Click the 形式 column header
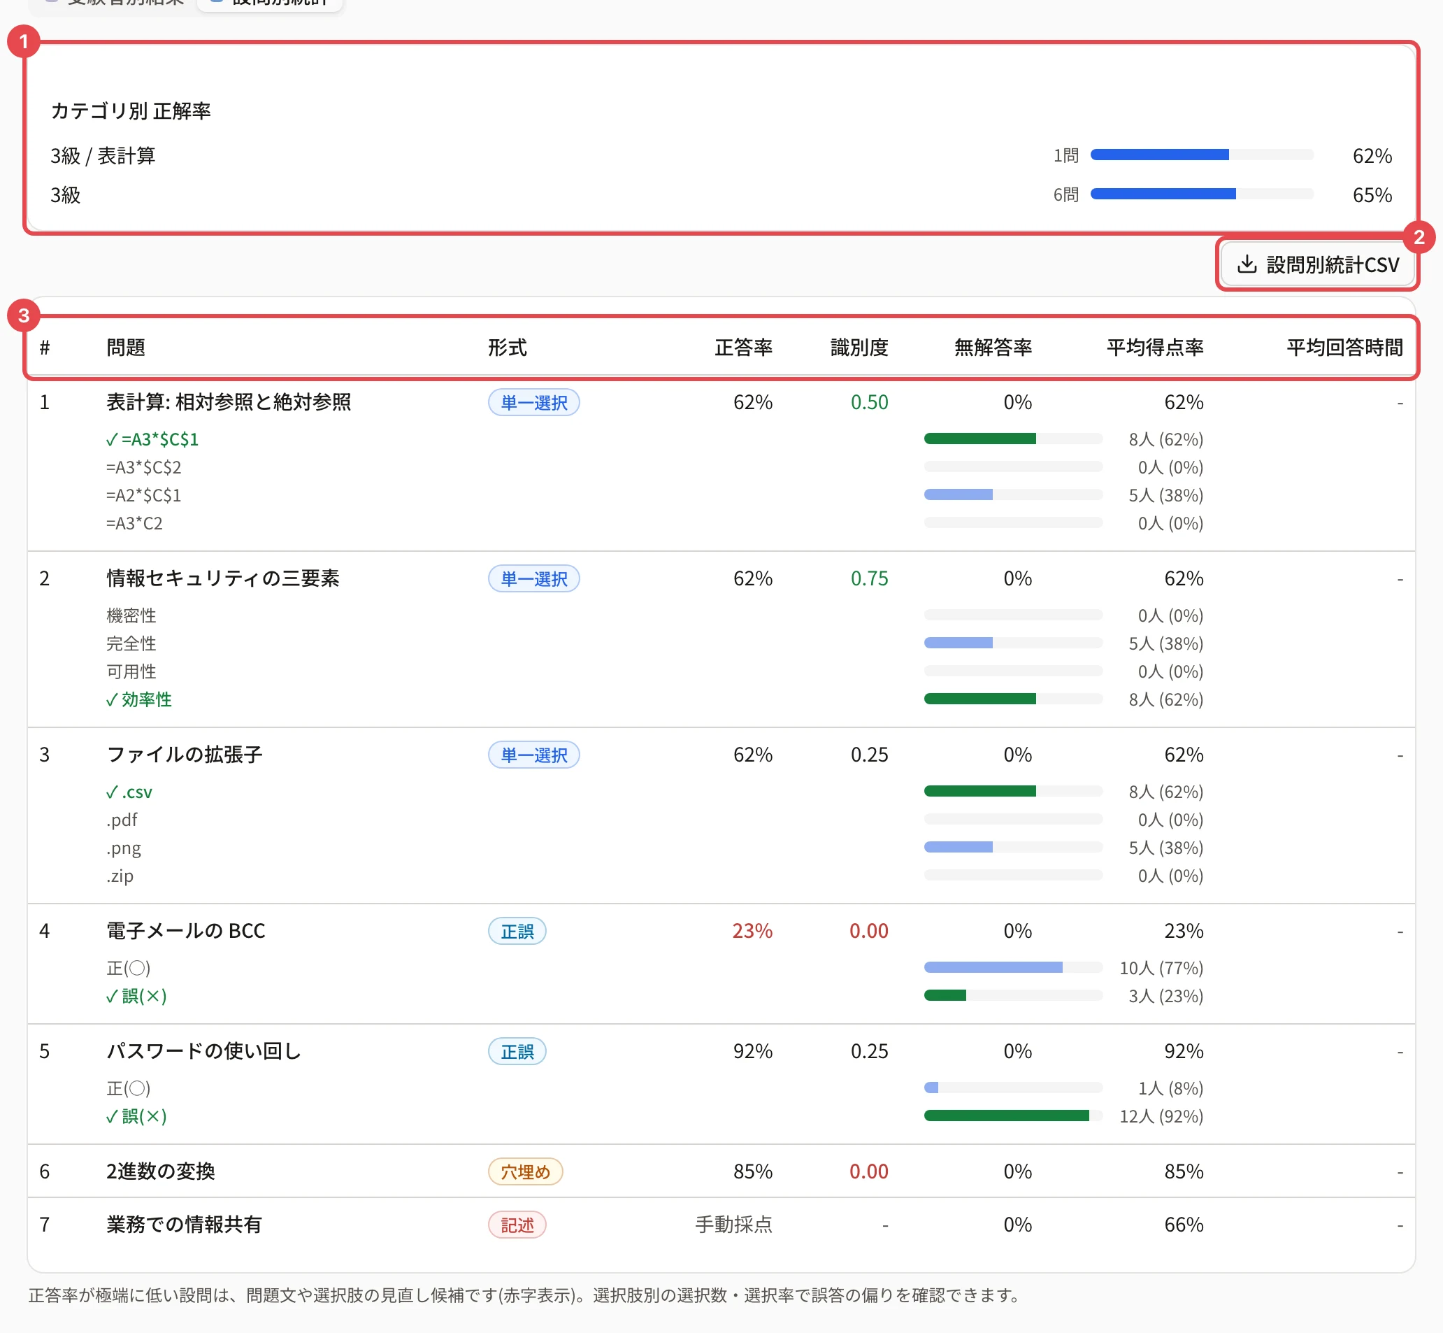1443x1333 pixels. click(507, 348)
